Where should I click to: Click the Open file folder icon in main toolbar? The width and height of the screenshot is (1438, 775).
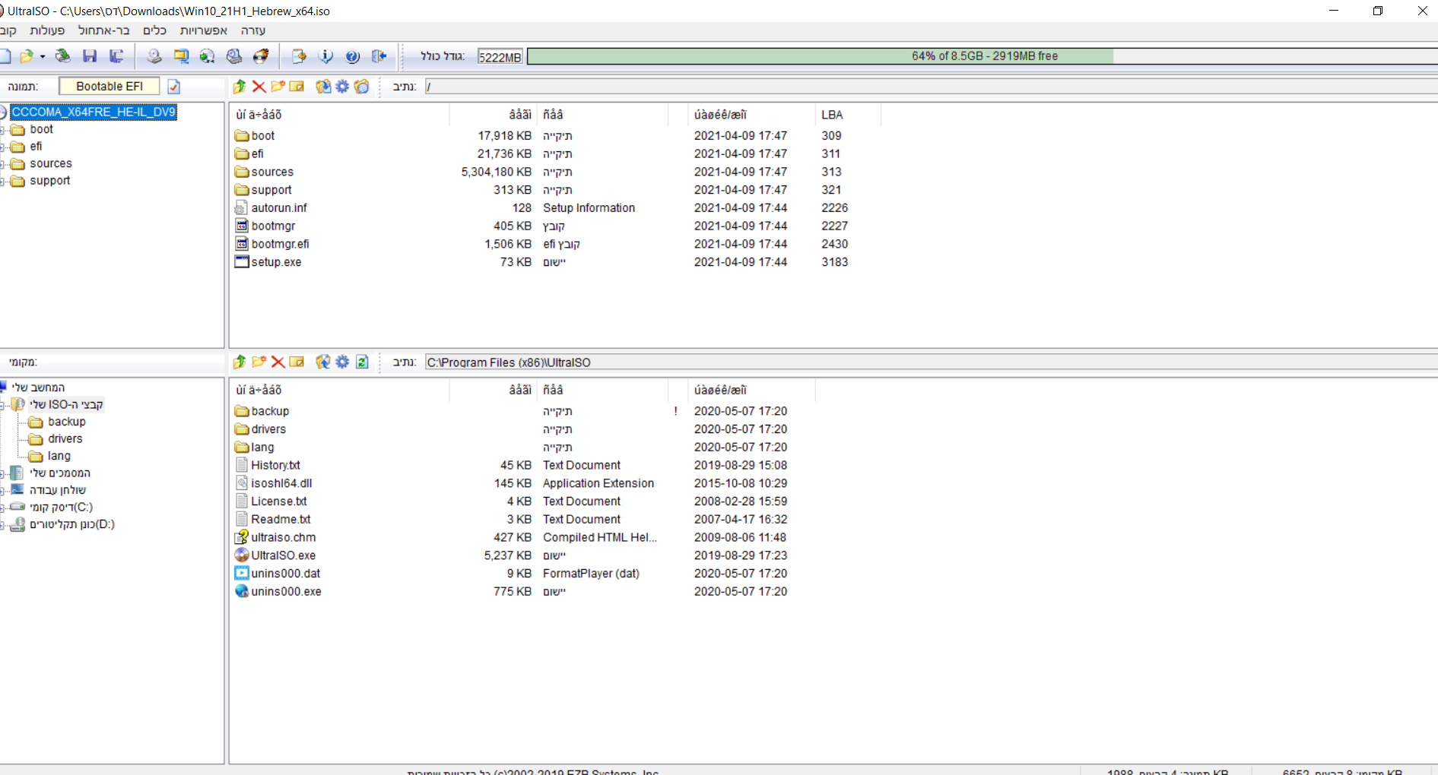click(27, 56)
